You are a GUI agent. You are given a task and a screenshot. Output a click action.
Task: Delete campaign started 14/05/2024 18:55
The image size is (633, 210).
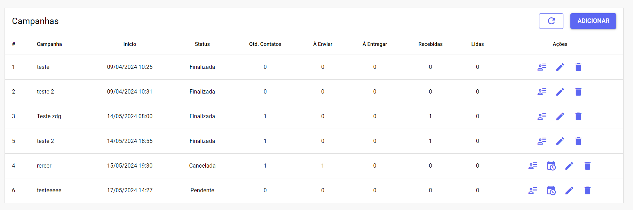[578, 141]
